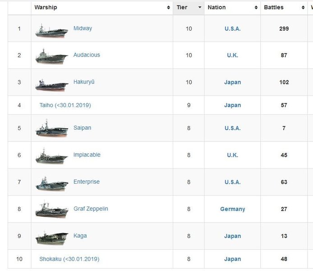Click the Enterprise carrier ship icon
Viewport: 313px width, 271px height.
(51, 183)
